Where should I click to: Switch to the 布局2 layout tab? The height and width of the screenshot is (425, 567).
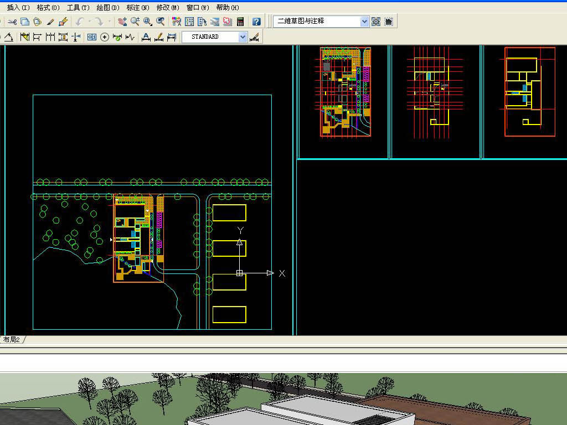pos(11,340)
